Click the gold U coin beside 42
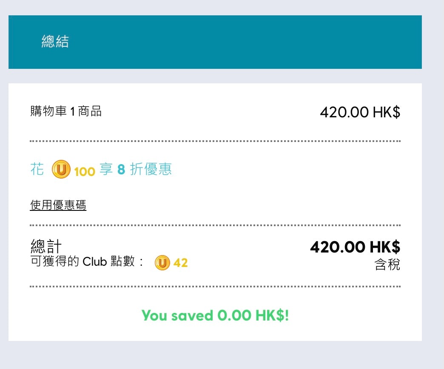 point(162,263)
